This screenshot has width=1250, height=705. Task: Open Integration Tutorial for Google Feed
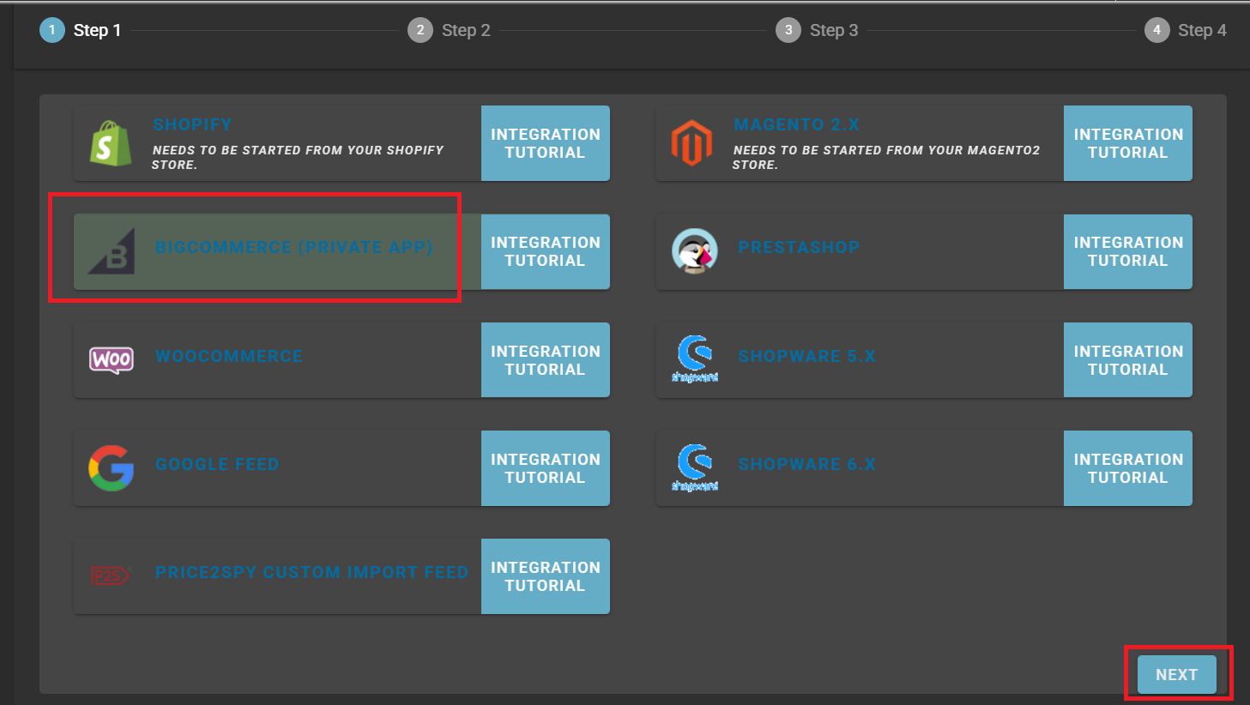(x=546, y=468)
